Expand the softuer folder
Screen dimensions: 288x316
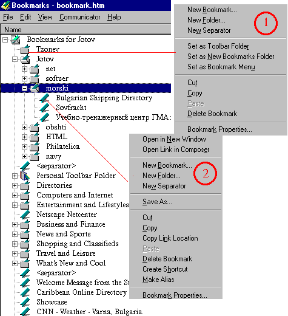click(x=24, y=78)
